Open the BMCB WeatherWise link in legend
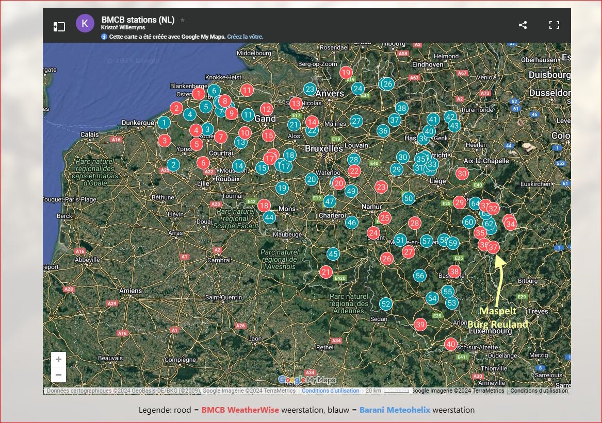 pyautogui.click(x=240, y=410)
